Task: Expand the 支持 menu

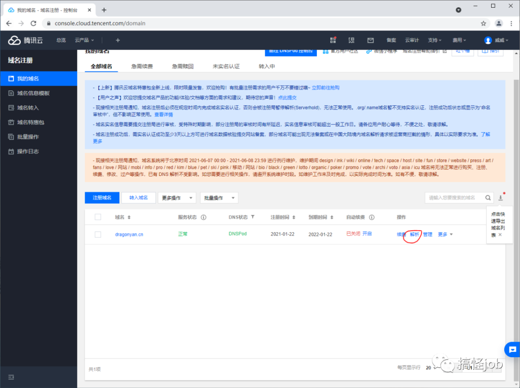Action: coord(434,40)
